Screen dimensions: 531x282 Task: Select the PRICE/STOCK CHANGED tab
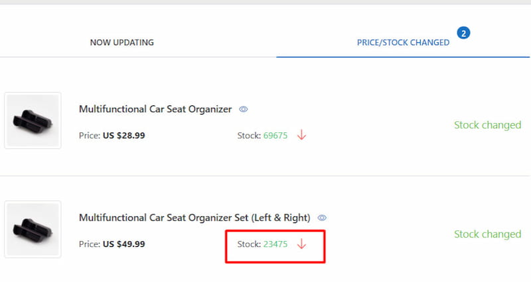pyautogui.click(x=403, y=42)
